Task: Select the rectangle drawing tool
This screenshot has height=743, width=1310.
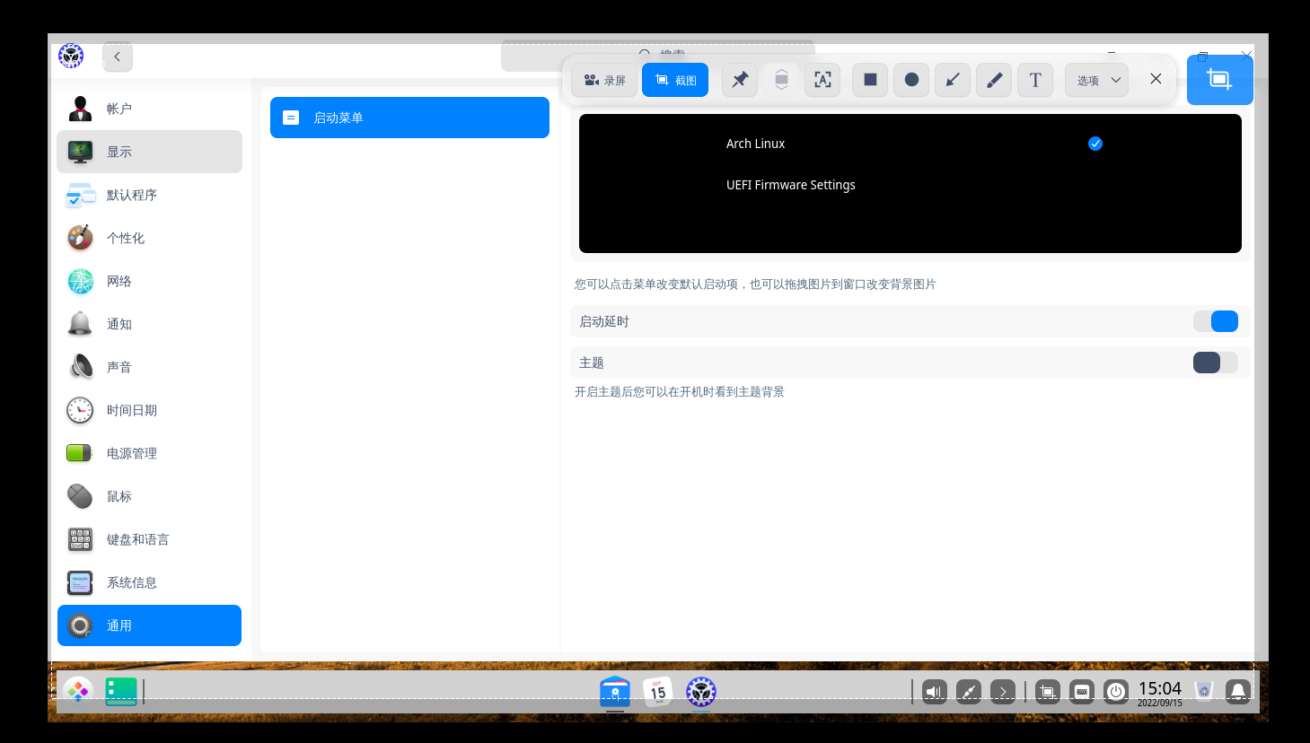Action: tap(870, 80)
